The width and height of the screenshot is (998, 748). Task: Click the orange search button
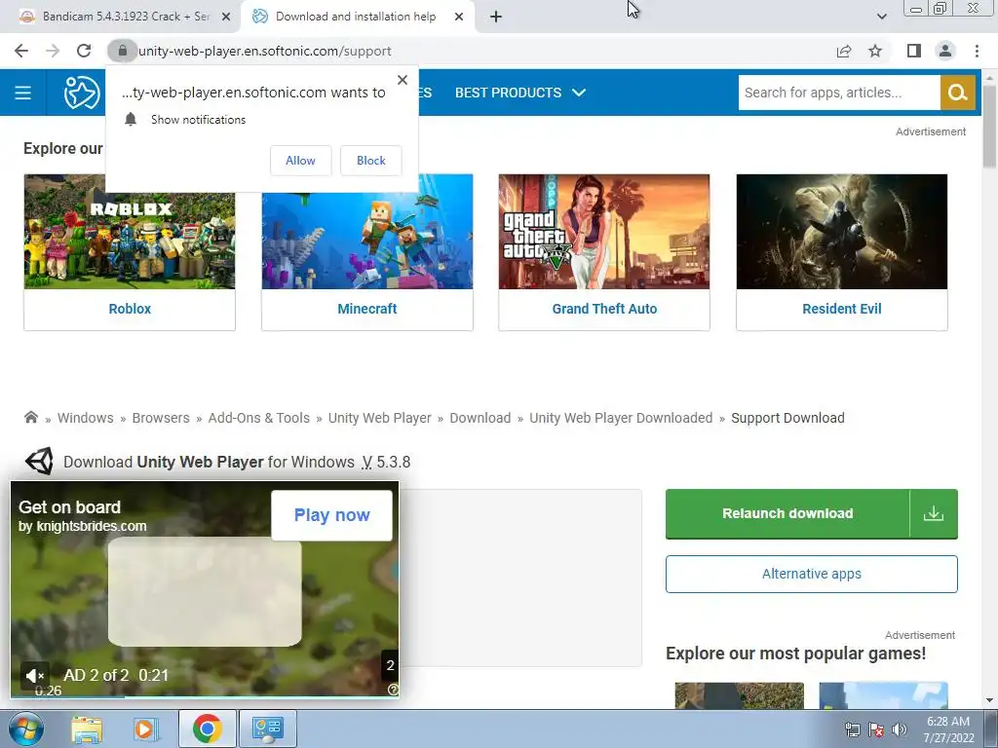[958, 93]
